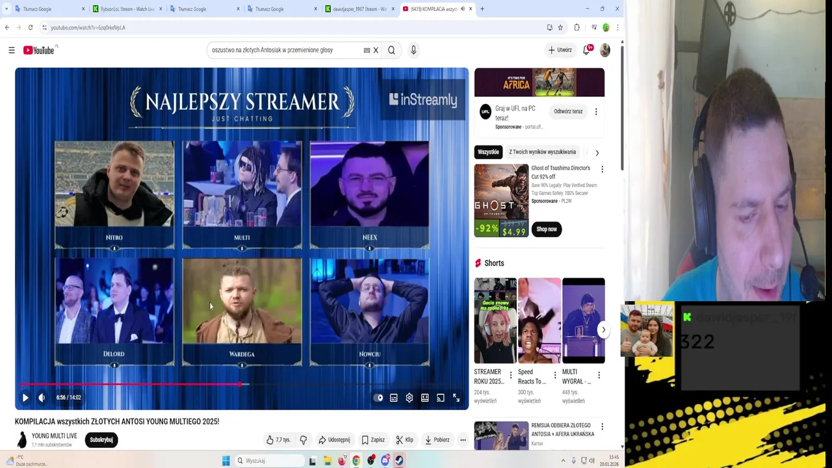Enter fullscreen mode
The height and width of the screenshot is (468, 832).
pos(456,398)
